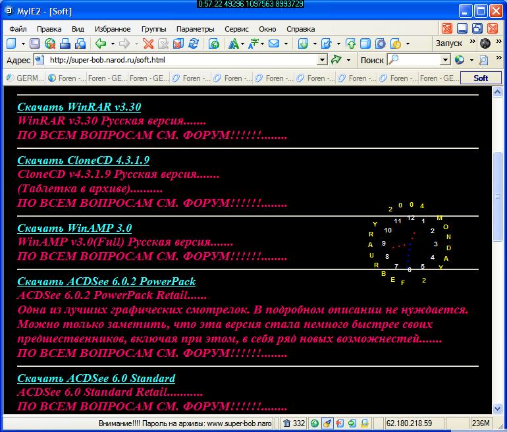Open the Скачать ACDSee 6.0 Standard link

coord(96,378)
